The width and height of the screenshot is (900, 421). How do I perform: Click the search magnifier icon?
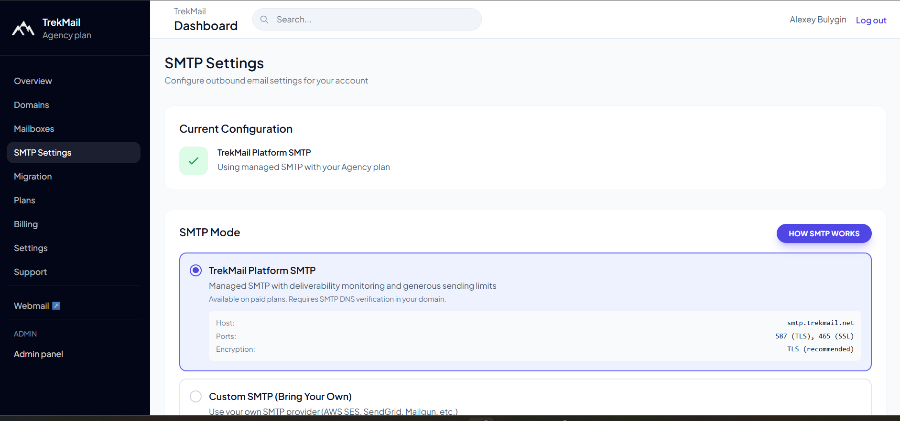coord(264,20)
